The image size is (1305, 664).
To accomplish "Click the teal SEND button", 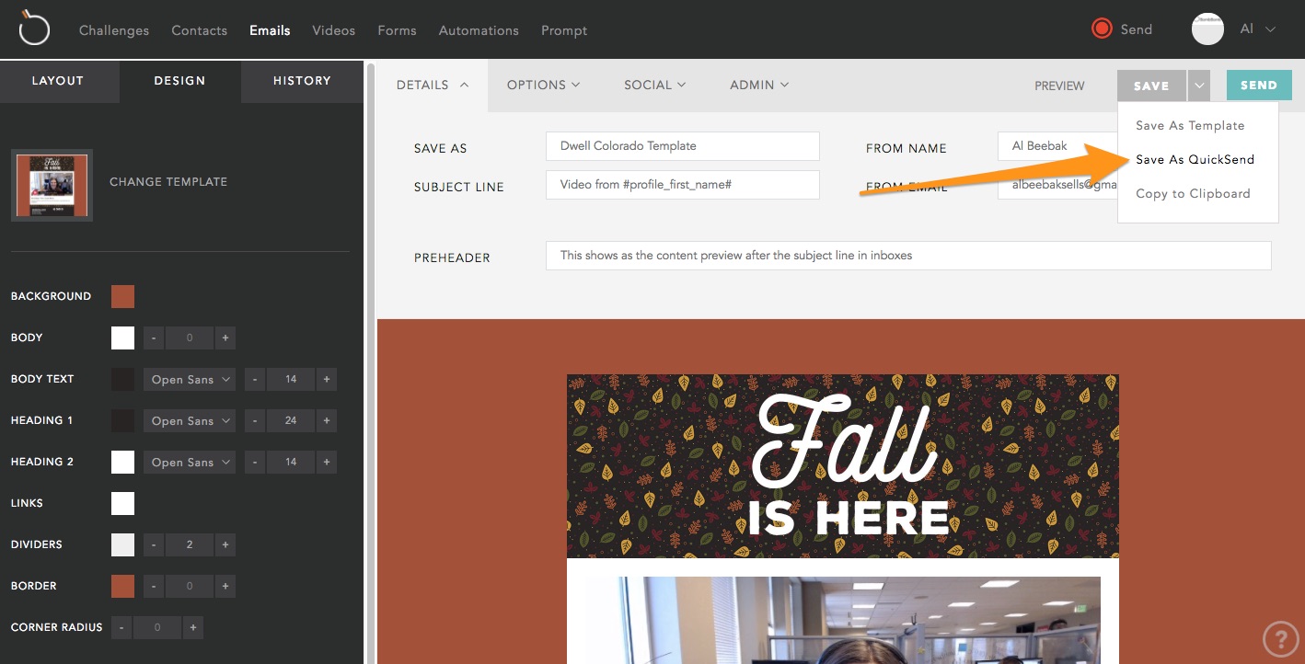I will click(1259, 86).
